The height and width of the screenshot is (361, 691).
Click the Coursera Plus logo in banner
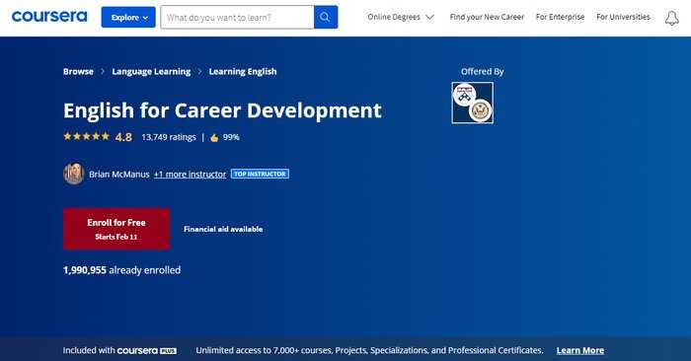pos(147,351)
